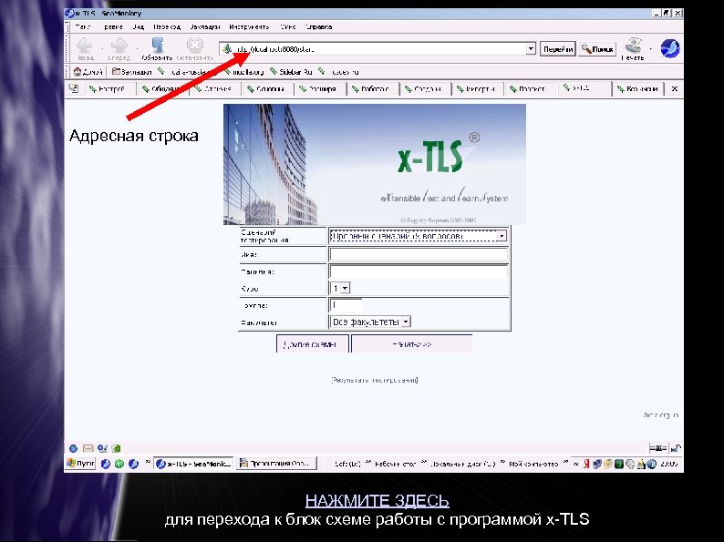Open the Инструменты menu
The height and width of the screenshot is (542, 724).
[249, 26]
